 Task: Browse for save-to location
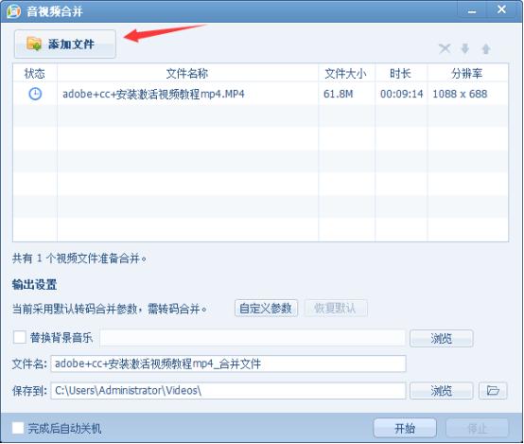click(x=441, y=390)
